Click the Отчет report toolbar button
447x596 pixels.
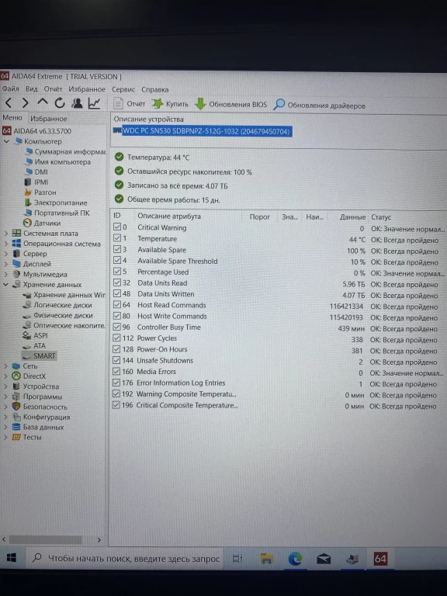[130, 103]
